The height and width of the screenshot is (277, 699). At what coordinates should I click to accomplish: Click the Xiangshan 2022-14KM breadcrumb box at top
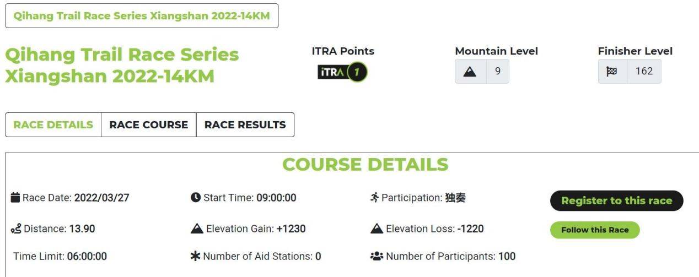tap(142, 16)
